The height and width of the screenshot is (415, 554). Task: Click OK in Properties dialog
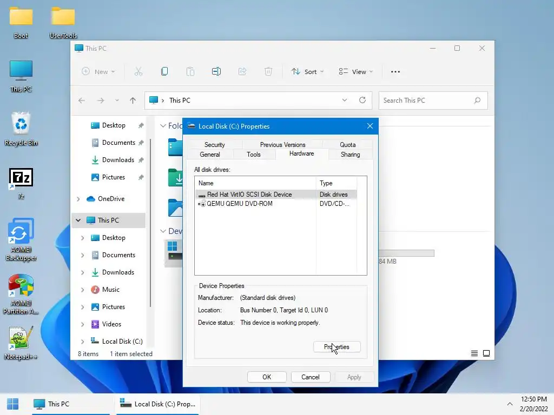point(267,377)
